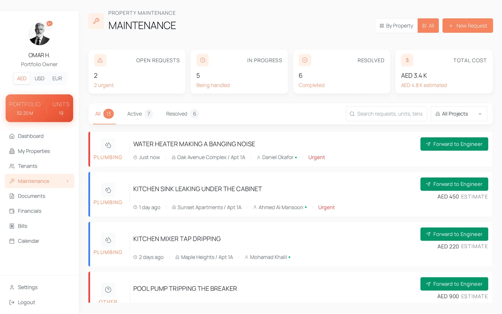Navigate to Financials
This screenshot has height=314, width=502.
(x=40, y=211)
